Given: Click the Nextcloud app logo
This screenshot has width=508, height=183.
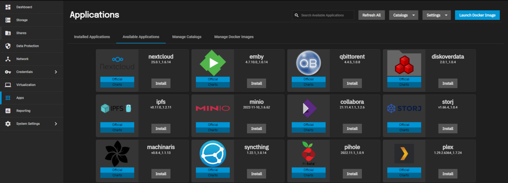Looking at the screenshot, I should (117, 63).
